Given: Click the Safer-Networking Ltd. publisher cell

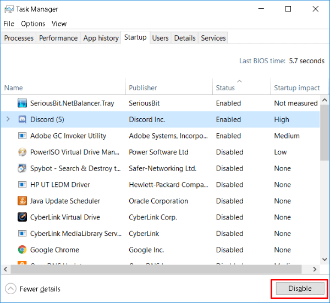Looking at the screenshot, I should point(162,168).
